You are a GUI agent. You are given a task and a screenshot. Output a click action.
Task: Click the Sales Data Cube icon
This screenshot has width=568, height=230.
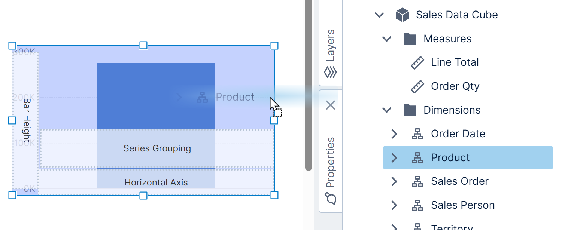point(403,15)
